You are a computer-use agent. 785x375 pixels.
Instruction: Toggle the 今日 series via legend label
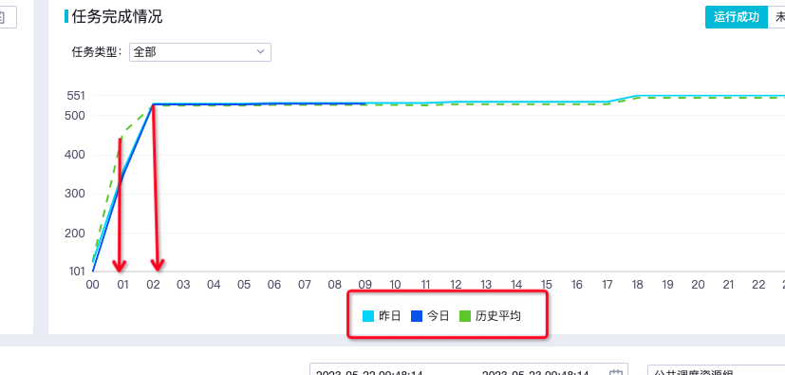click(x=439, y=316)
